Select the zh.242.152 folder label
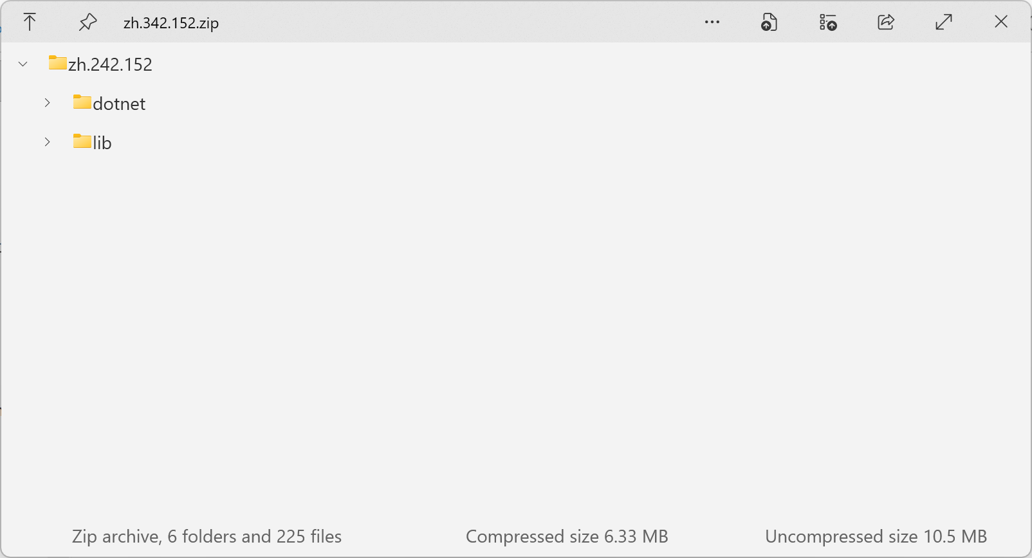The height and width of the screenshot is (558, 1032). coord(110,64)
